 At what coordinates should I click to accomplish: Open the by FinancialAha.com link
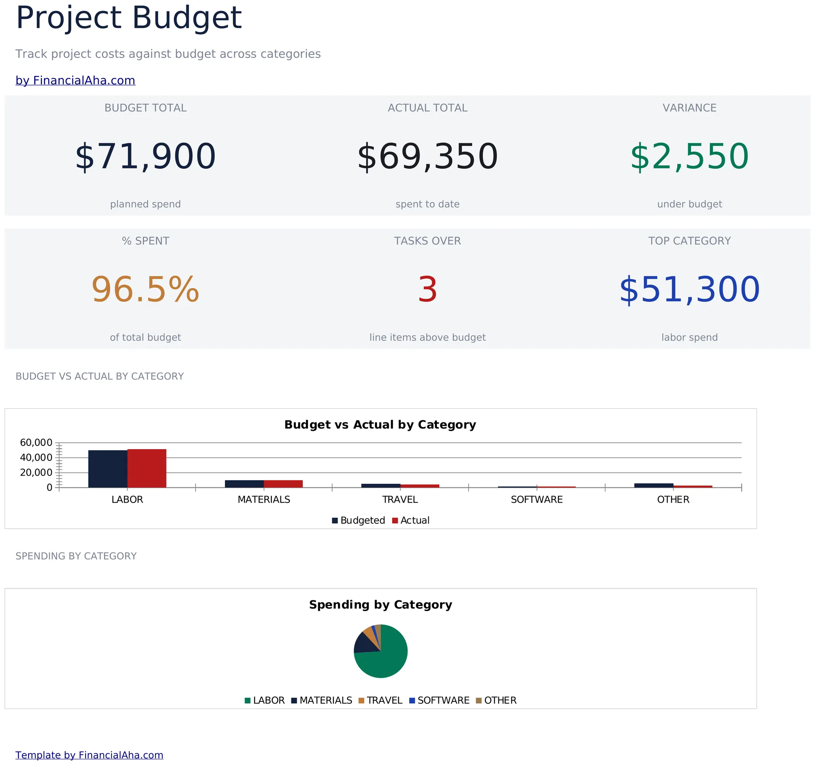click(75, 80)
